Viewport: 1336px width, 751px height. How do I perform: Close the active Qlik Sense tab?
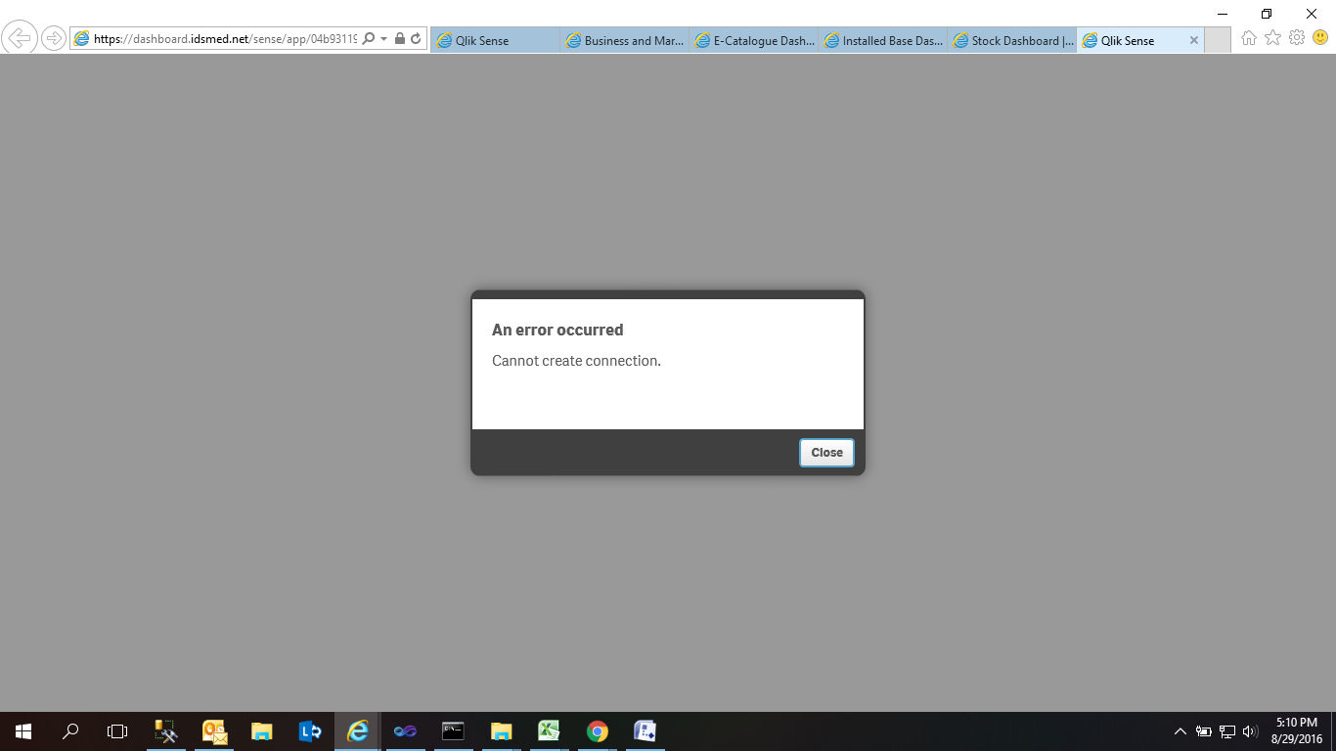pyautogui.click(x=1193, y=40)
